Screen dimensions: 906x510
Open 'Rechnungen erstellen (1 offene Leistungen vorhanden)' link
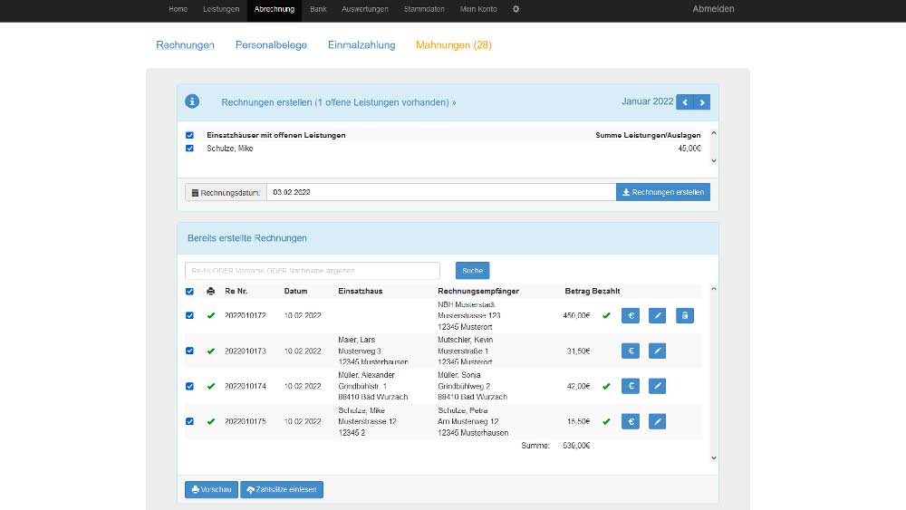pyautogui.click(x=339, y=102)
